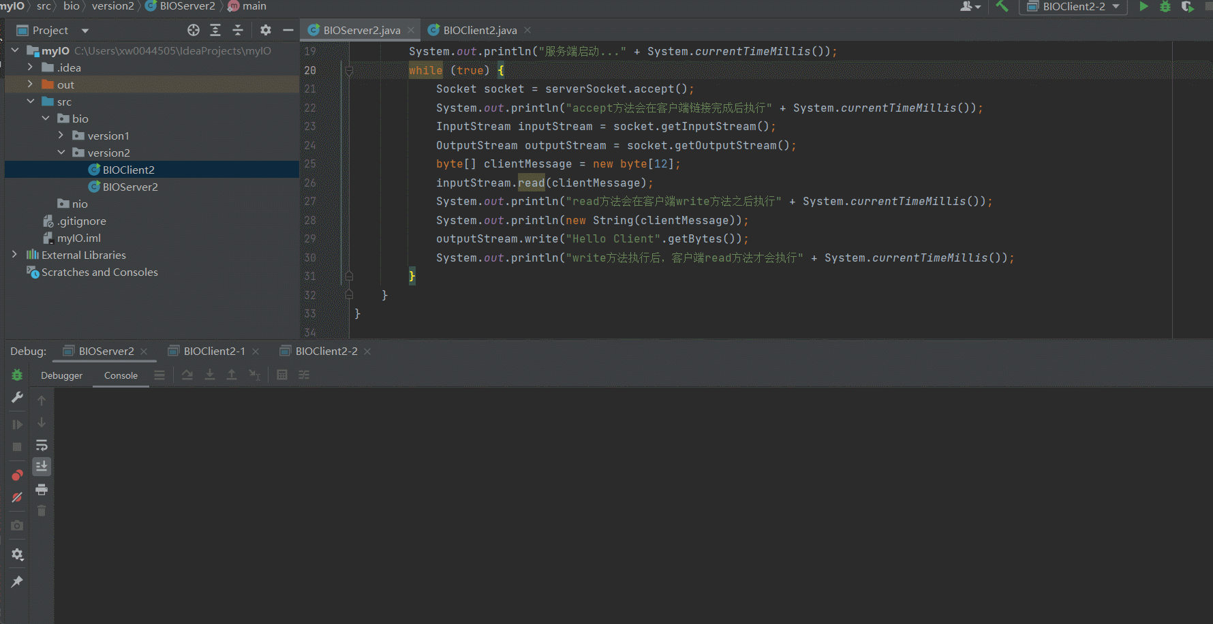Screen dimensions: 1213x624
Task: Click the green Build project hammer icon
Action: coord(1001,7)
